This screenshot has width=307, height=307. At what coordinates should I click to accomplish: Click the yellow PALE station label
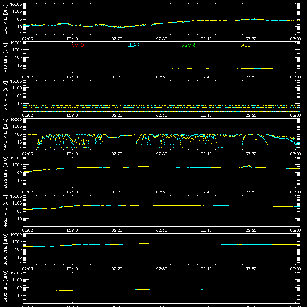[244, 45]
